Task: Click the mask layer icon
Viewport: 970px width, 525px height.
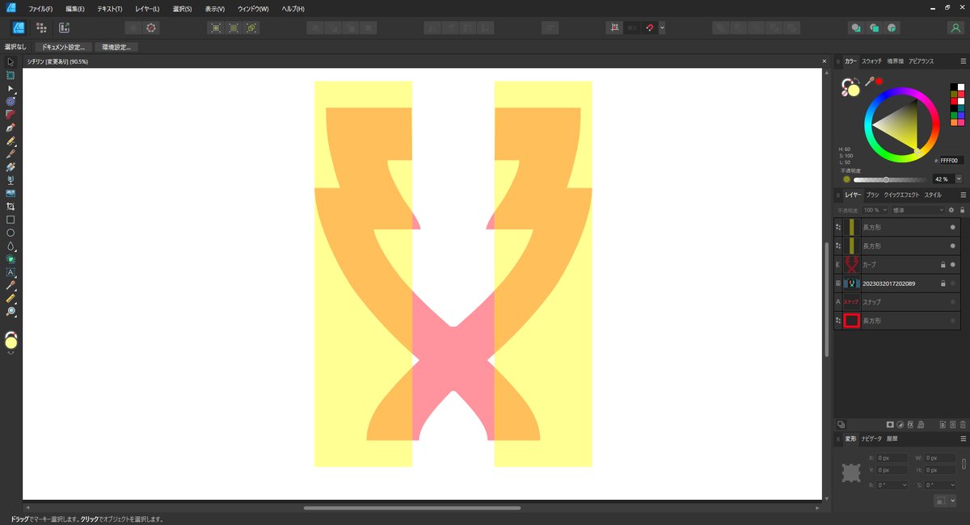Action: (890, 424)
